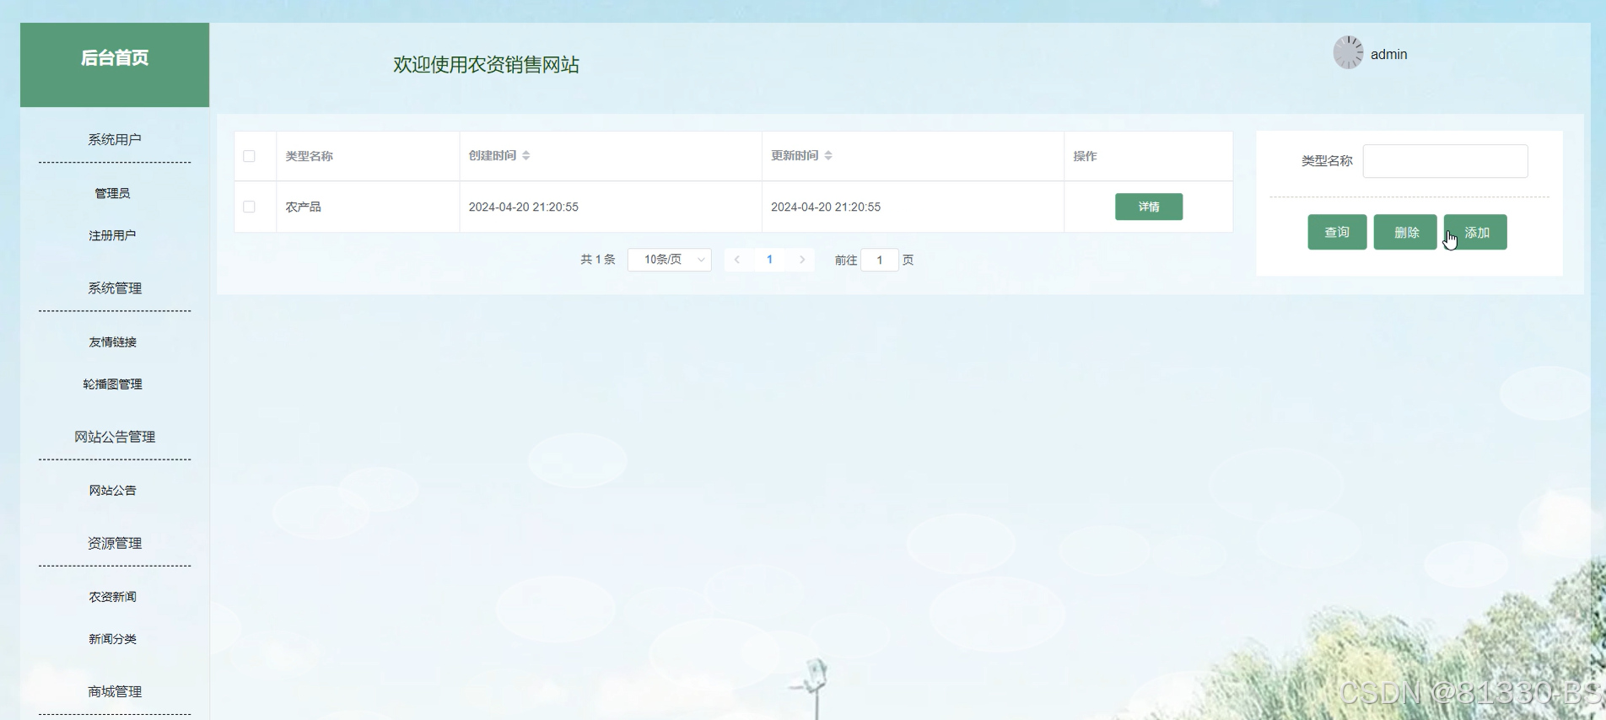
Task: Open 友情链接 menu item
Action: click(112, 342)
